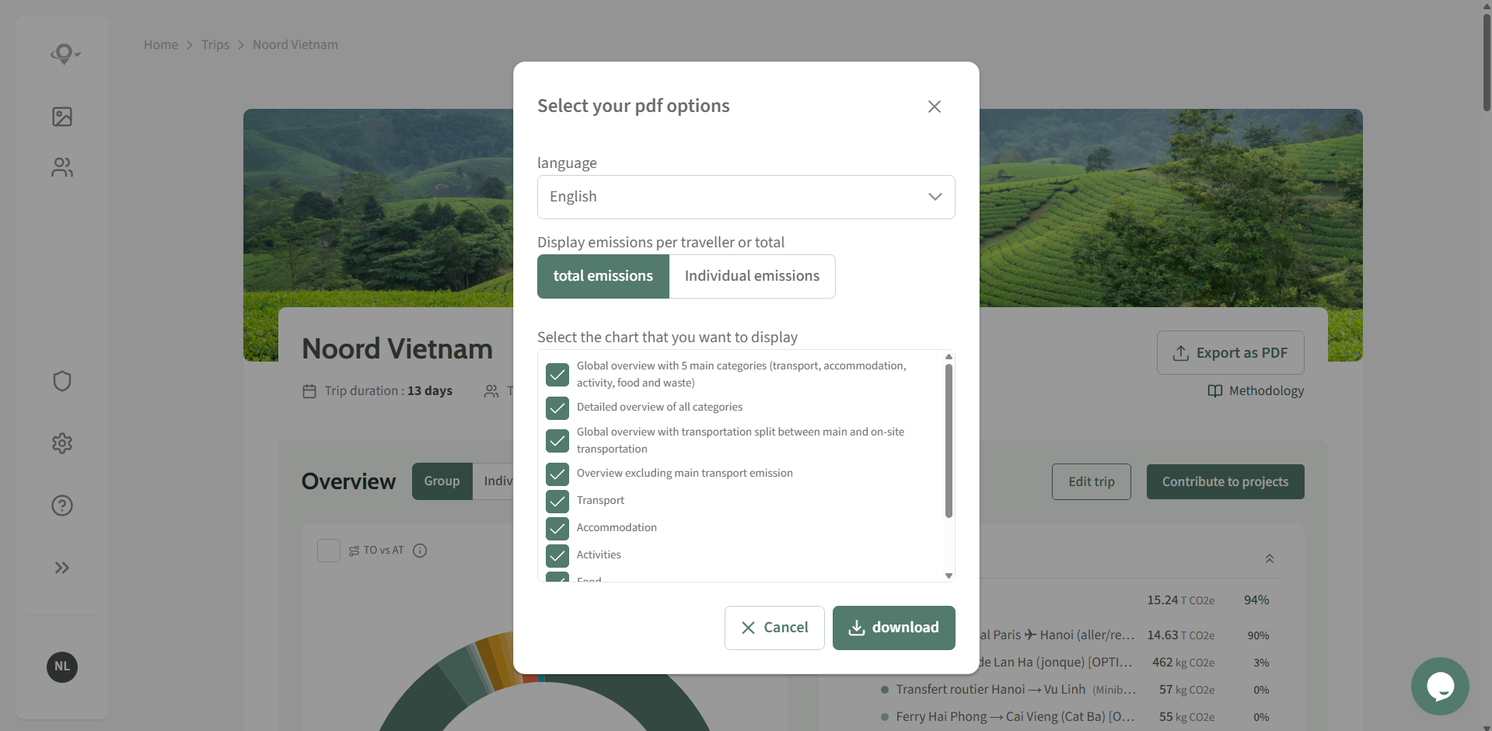
Task: Click the download button
Action: coord(893,628)
